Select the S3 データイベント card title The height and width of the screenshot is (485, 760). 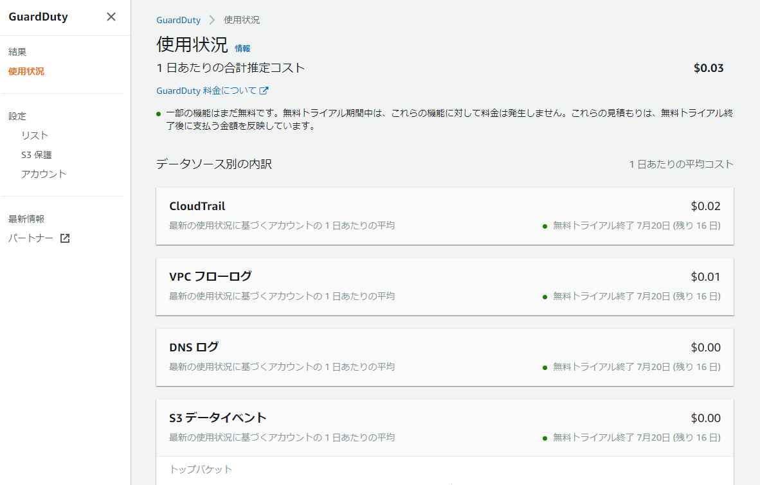click(218, 418)
